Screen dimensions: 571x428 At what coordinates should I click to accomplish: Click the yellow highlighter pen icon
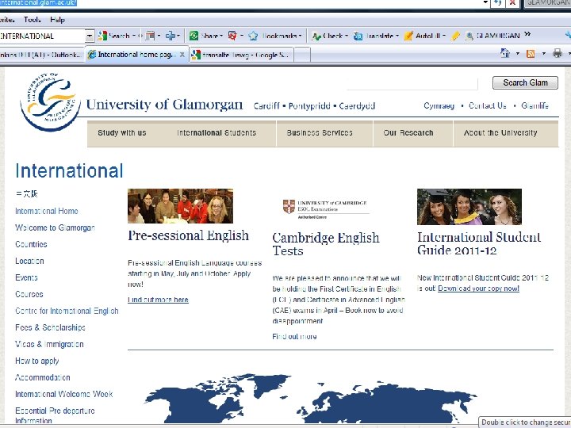pos(455,36)
